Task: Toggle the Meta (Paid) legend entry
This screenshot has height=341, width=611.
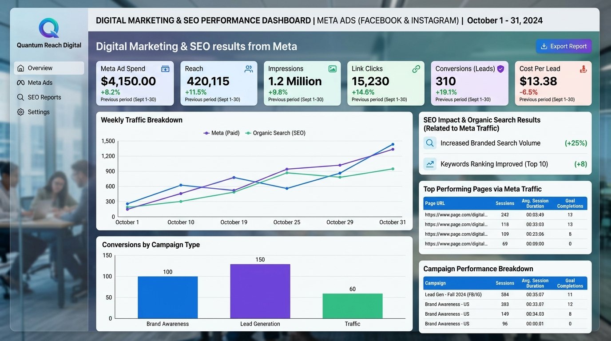Action: coord(221,133)
